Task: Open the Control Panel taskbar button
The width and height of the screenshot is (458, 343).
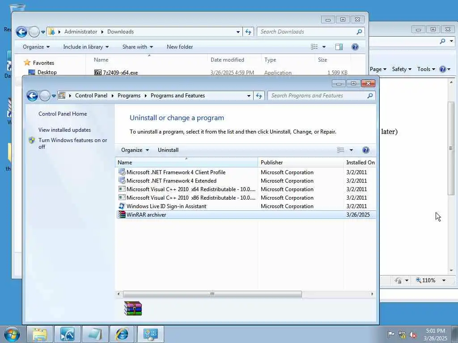Action: (150, 334)
